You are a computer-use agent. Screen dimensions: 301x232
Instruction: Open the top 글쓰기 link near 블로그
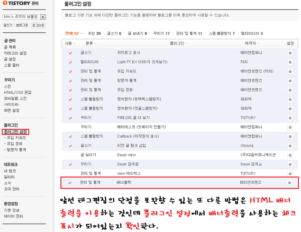click(8, 25)
